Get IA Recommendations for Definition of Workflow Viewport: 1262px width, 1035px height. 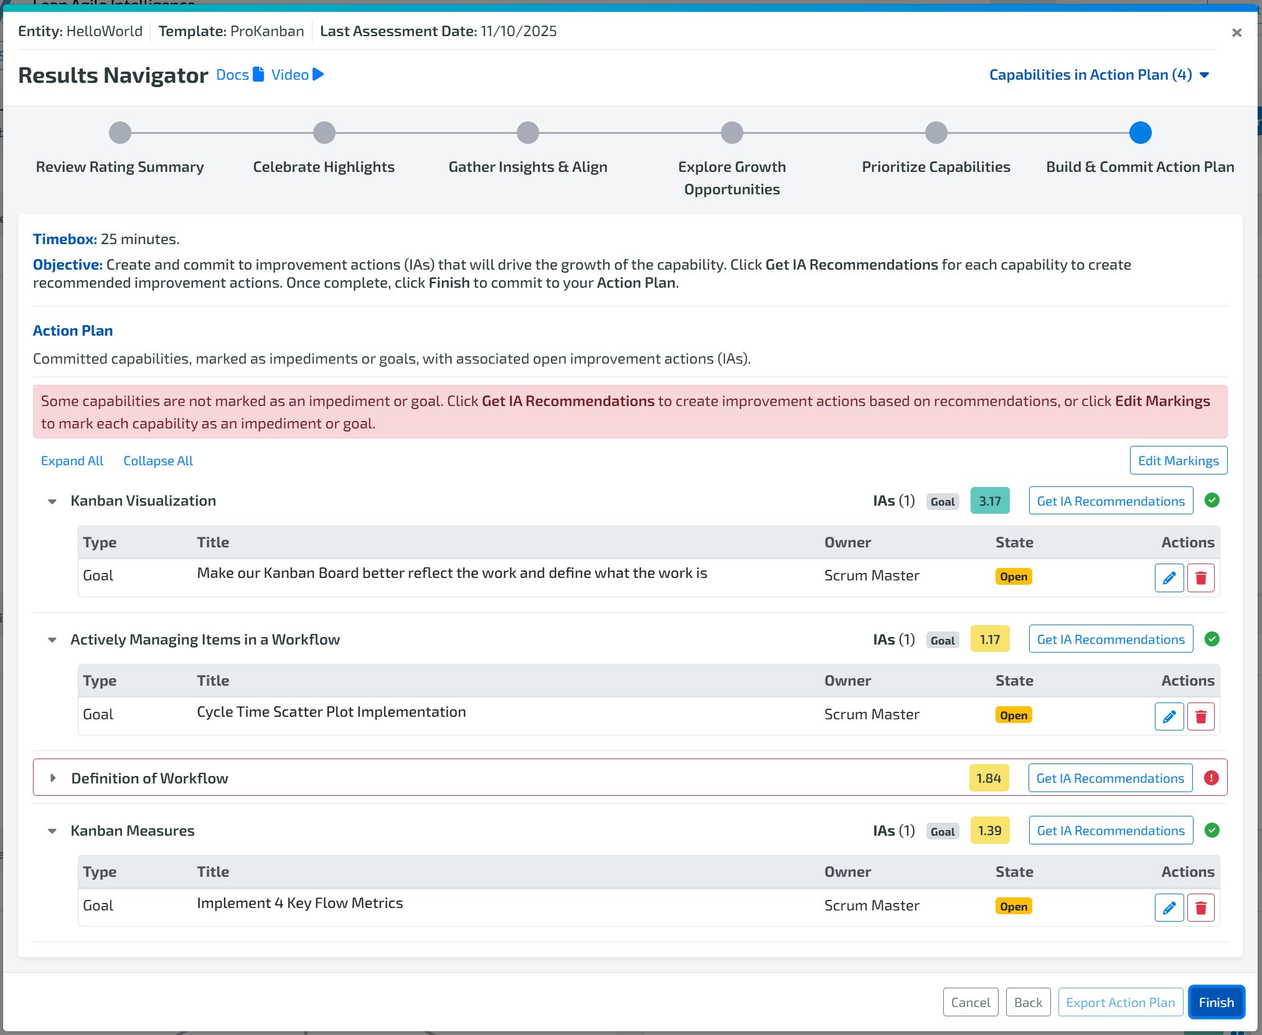point(1110,778)
